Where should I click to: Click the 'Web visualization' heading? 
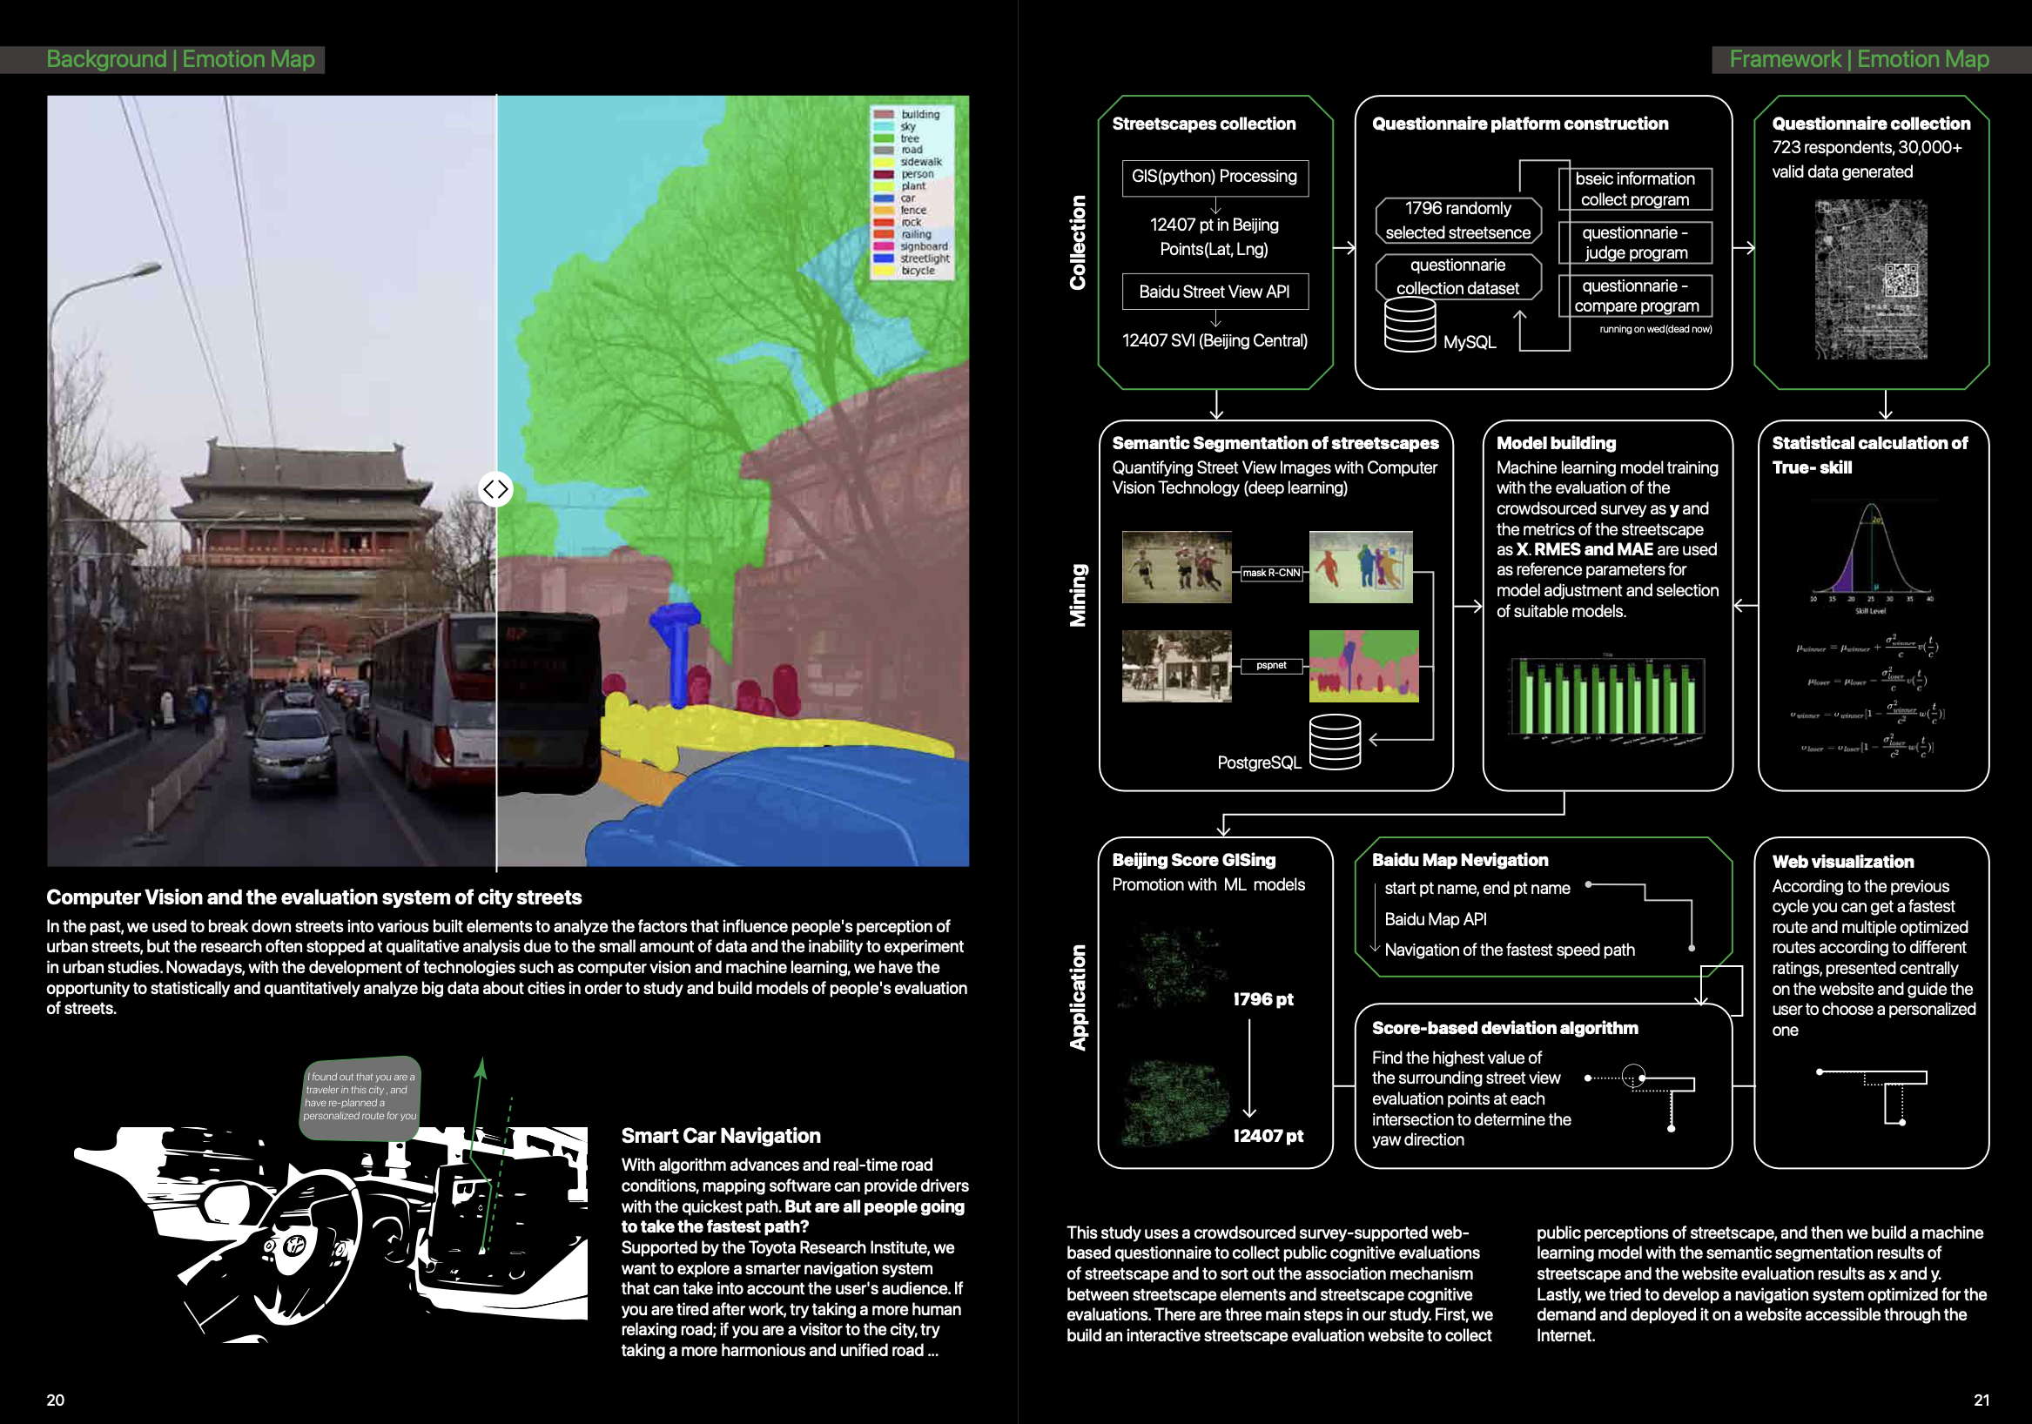[x=1842, y=862]
